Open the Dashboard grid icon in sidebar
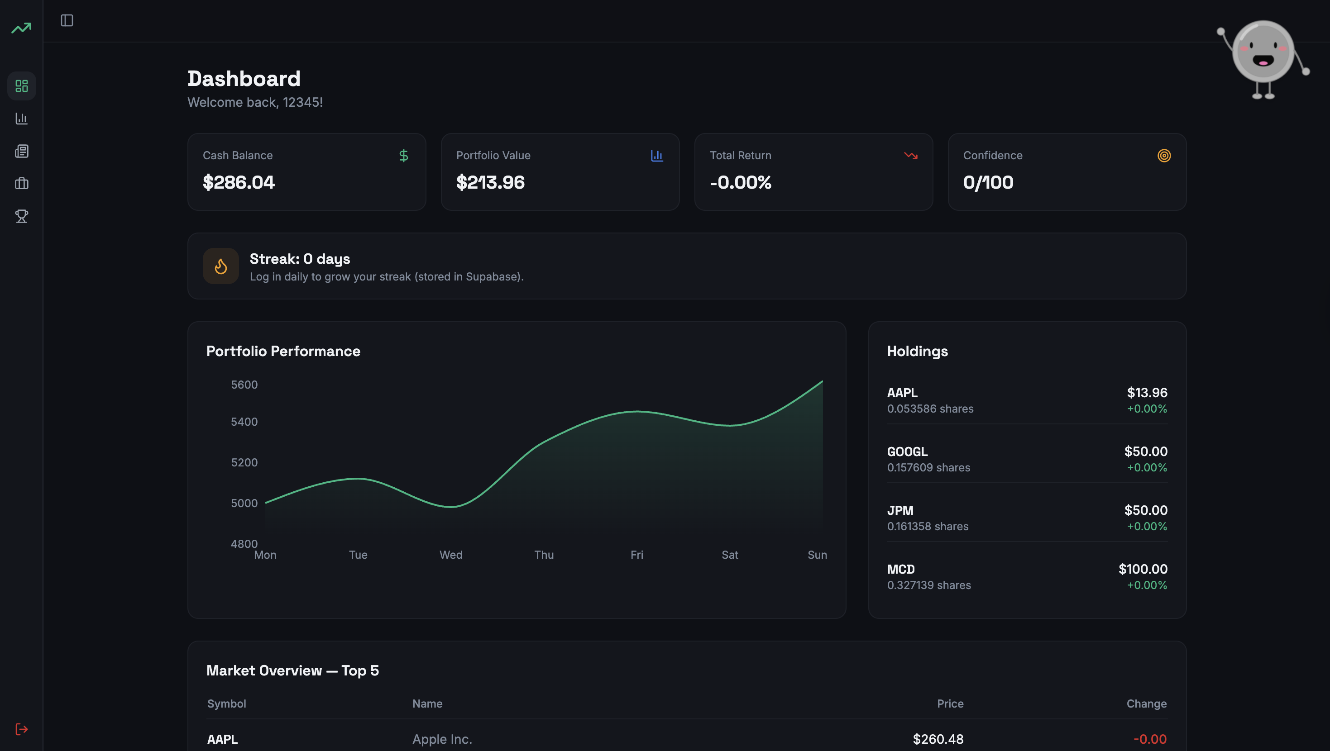This screenshot has width=1330, height=751. point(22,86)
